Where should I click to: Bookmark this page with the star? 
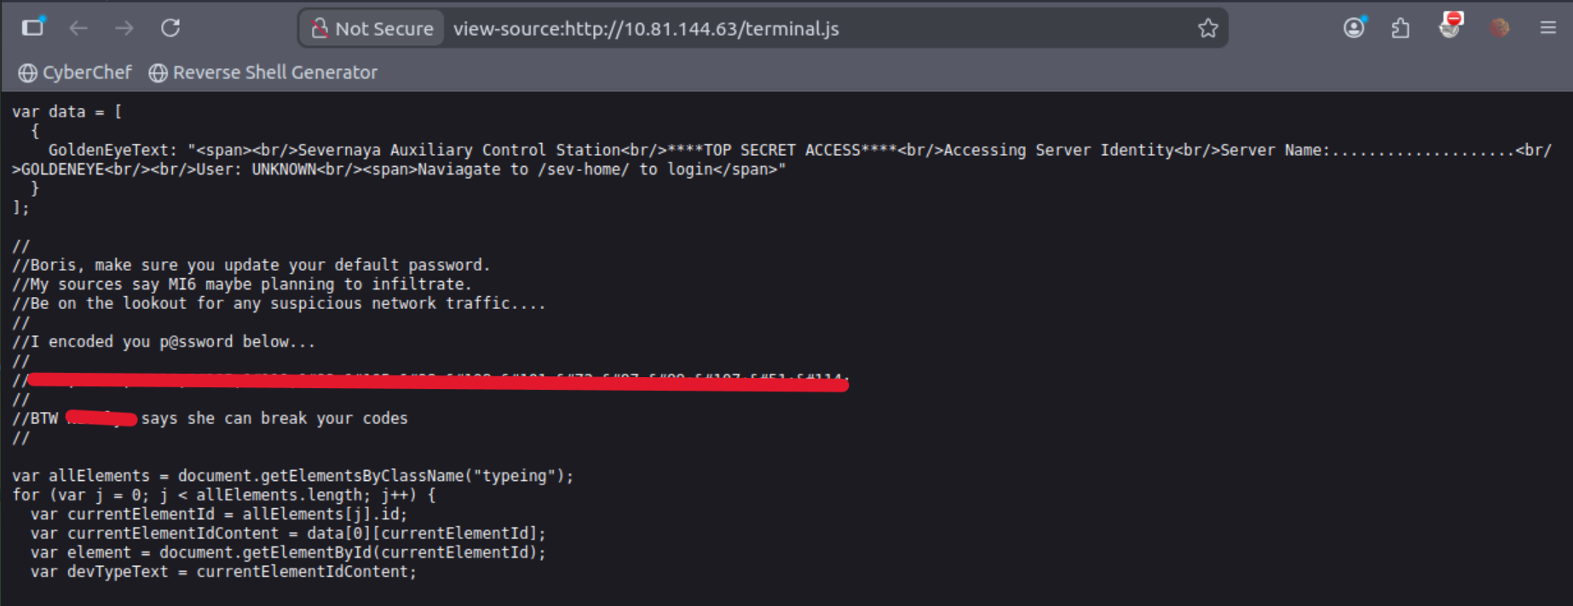coord(1207,29)
